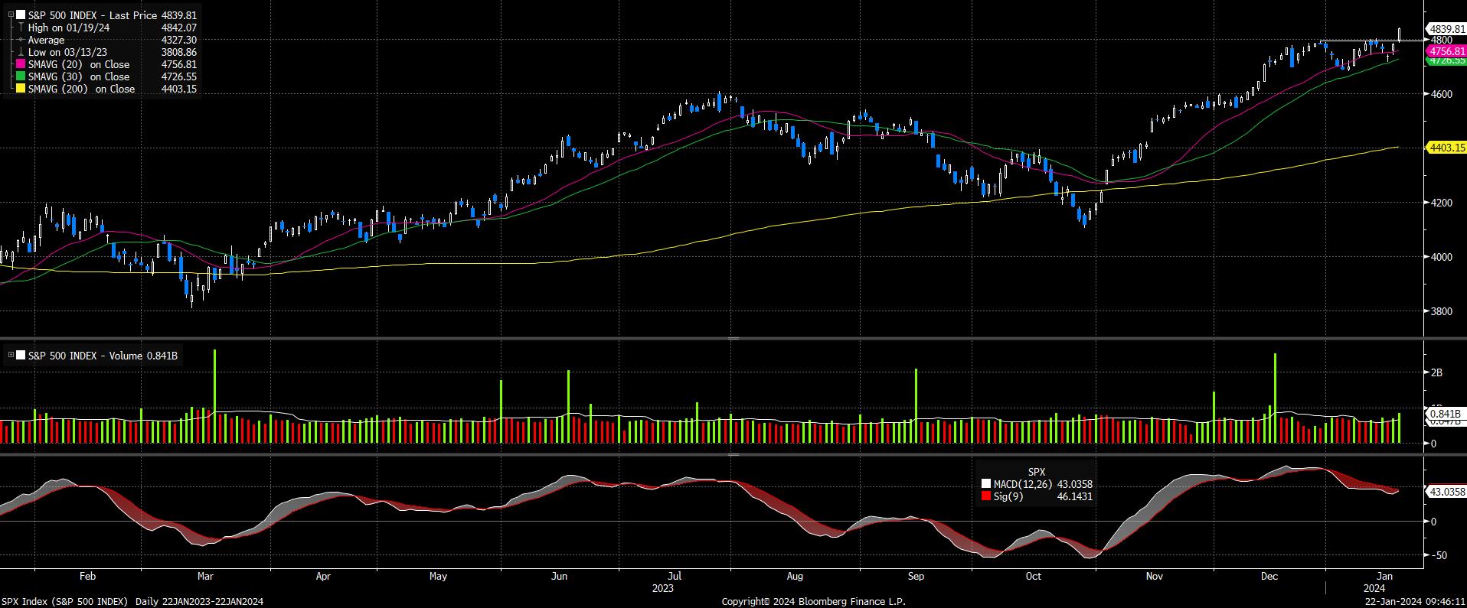The width and height of the screenshot is (1467, 608).
Task: Click the Average marker icon in legend
Action: point(21,40)
